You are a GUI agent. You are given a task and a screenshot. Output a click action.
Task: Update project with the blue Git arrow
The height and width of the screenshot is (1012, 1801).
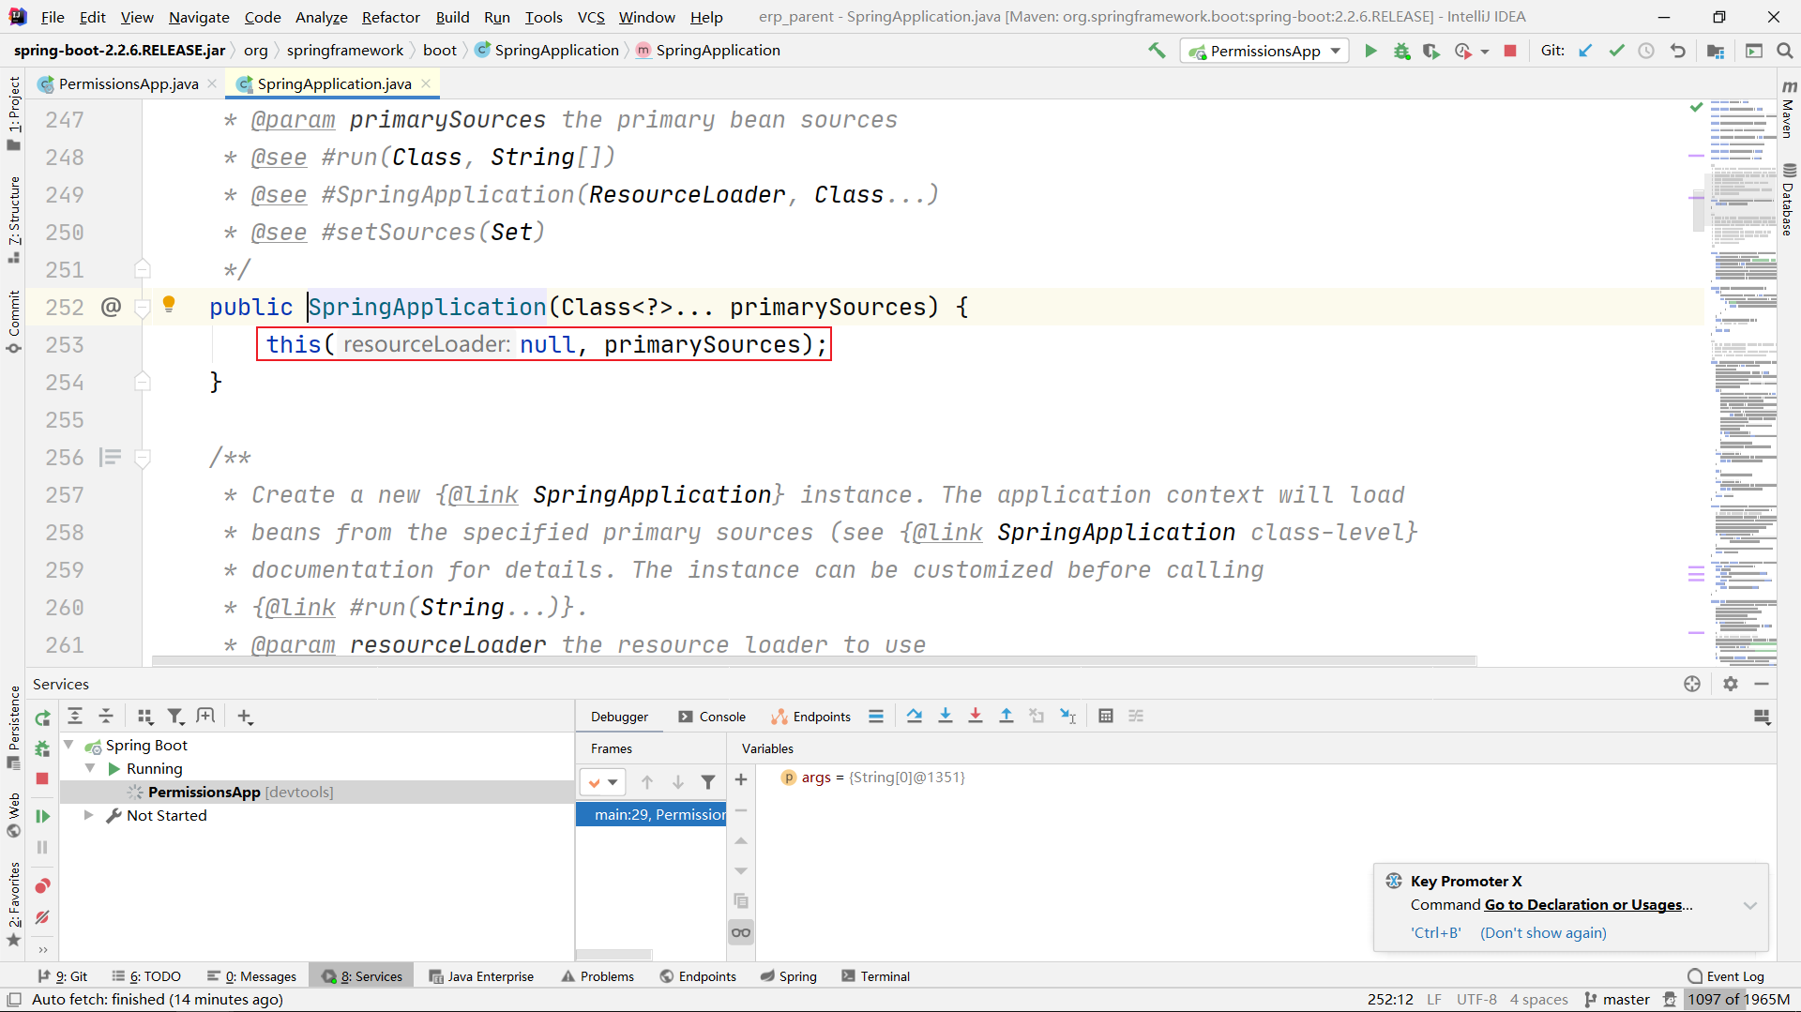point(1585,51)
